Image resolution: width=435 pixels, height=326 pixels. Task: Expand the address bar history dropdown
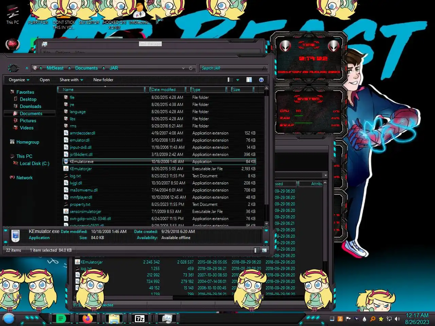184,68
